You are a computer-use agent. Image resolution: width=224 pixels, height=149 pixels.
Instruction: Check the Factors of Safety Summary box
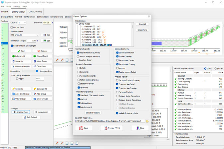coord(117,80)
